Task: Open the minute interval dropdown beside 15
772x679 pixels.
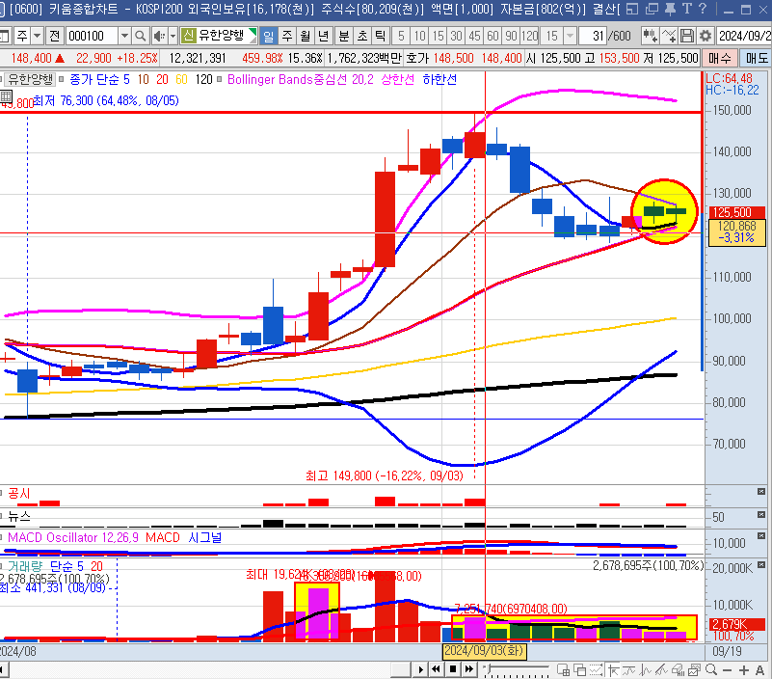Action: point(571,36)
